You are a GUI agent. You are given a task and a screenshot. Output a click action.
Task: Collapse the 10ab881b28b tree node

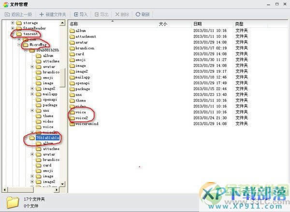coord(26,50)
